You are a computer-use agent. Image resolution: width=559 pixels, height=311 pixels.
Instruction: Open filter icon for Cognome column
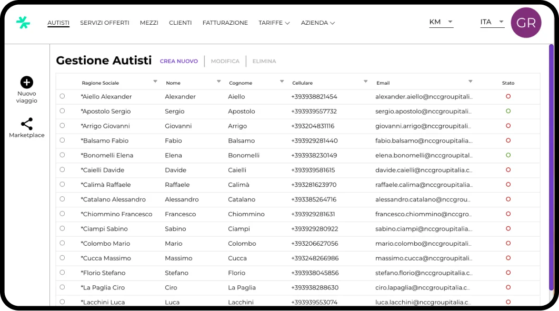[282, 82]
